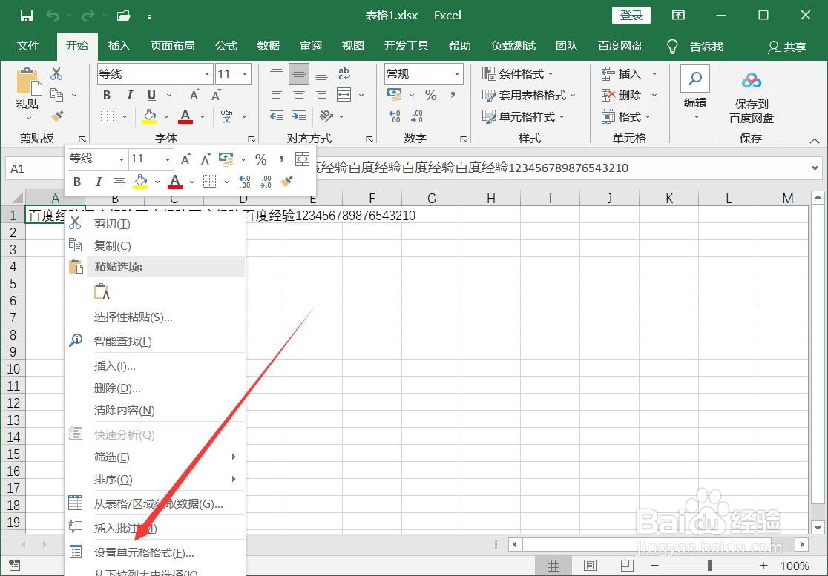Click 选择性粘贴(S) in context menu
This screenshot has height=576, width=828.
pos(155,317)
